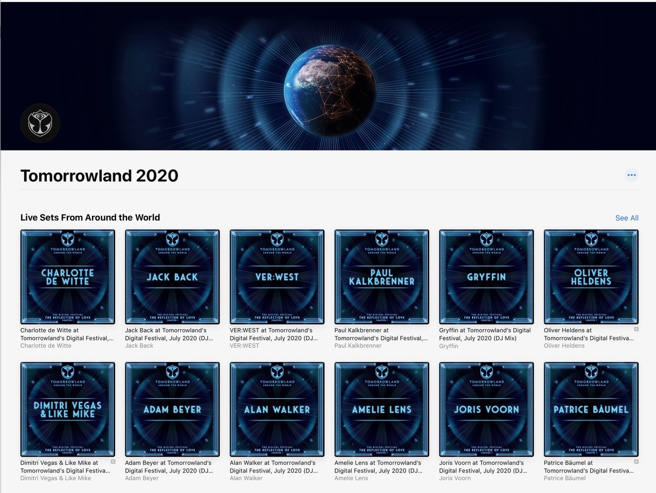This screenshot has width=656, height=493.
Task: Click See All for live sets
Action: click(627, 218)
